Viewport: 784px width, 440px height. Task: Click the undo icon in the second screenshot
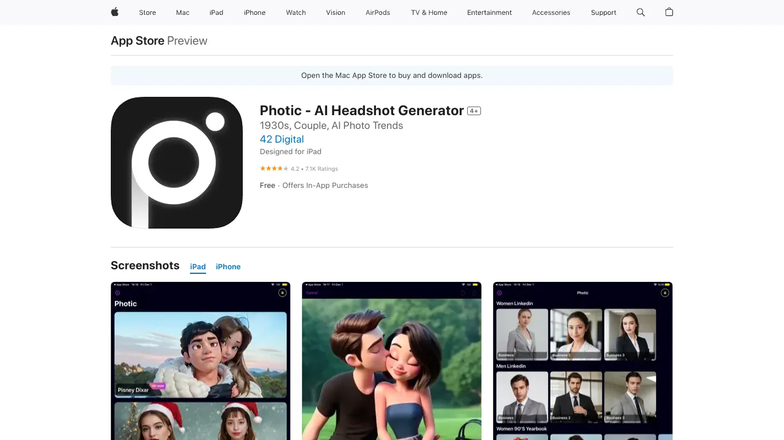click(x=463, y=293)
